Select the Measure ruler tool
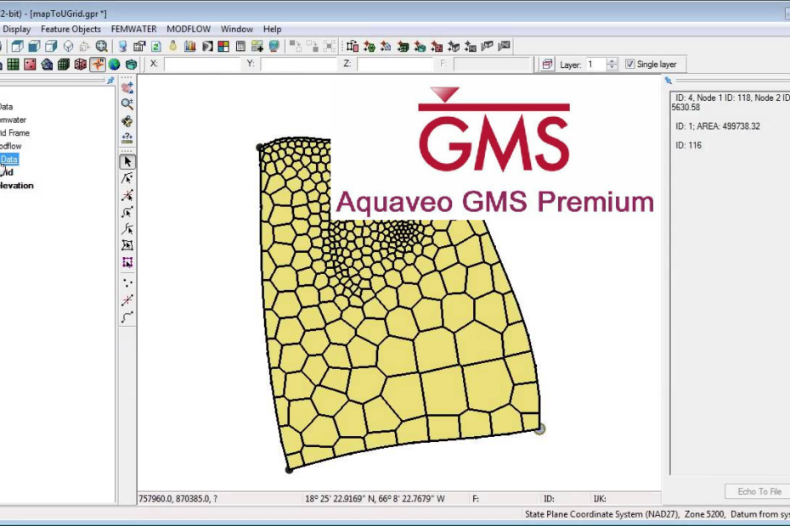The width and height of the screenshot is (790, 526). coord(127,138)
